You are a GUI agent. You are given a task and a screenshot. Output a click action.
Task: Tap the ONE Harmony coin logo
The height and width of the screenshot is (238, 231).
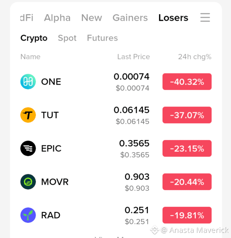(x=28, y=81)
